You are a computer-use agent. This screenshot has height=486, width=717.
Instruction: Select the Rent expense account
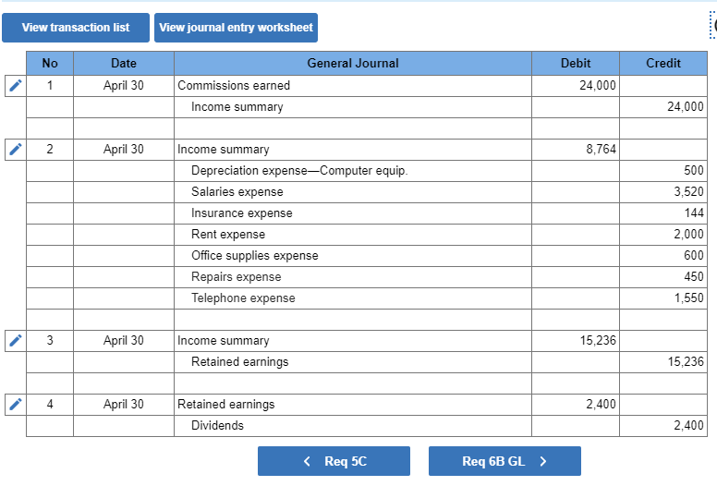point(353,235)
